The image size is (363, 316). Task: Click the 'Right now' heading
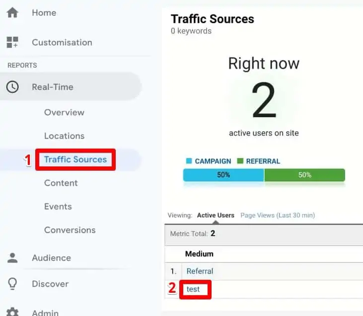[x=264, y=63]
